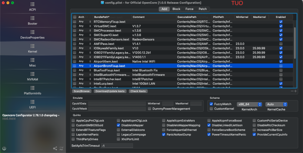The width and height of the screenshot is (303, 153).
Task: Enable the XhciPortLimit quirk
Action: tap(118, 139)
